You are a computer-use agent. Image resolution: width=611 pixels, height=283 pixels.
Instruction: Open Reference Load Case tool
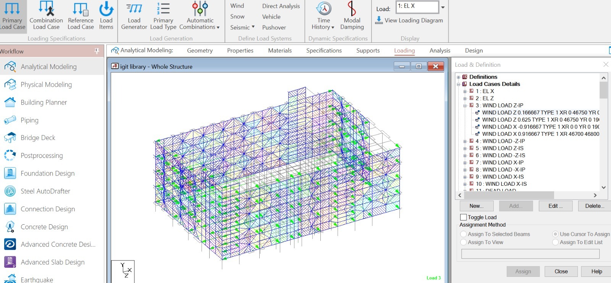pos(81,16)
